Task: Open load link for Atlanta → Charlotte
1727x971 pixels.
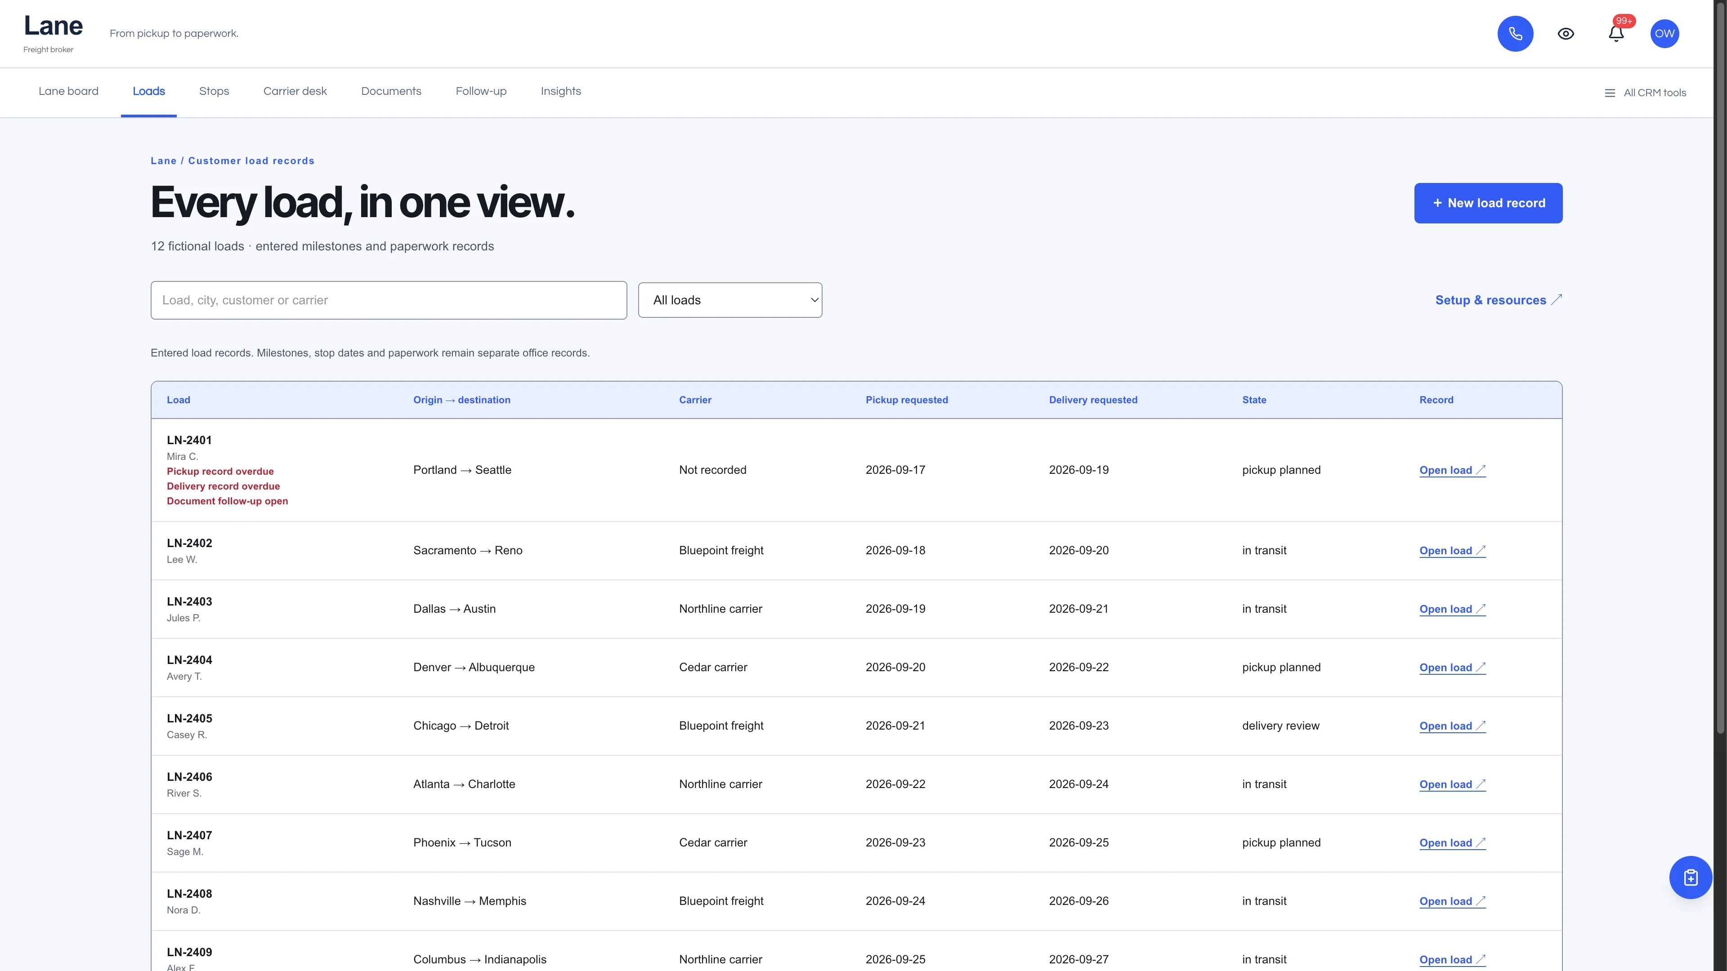Action: click(x=1452, y=784)
